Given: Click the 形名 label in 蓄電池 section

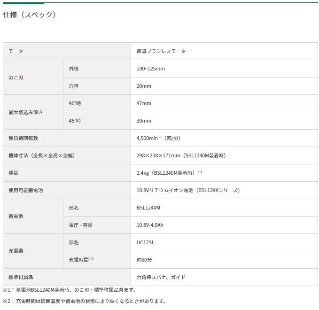Looking at the screenshot, I should 74,208.
